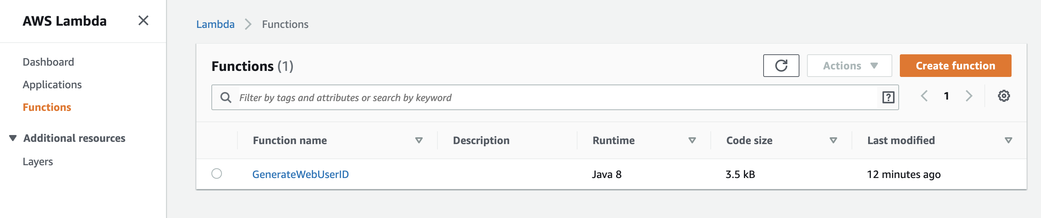The height and width of the screenshot is (218, 1041).
Task: Click the Functions (1) heading
Action: [252, 66]
